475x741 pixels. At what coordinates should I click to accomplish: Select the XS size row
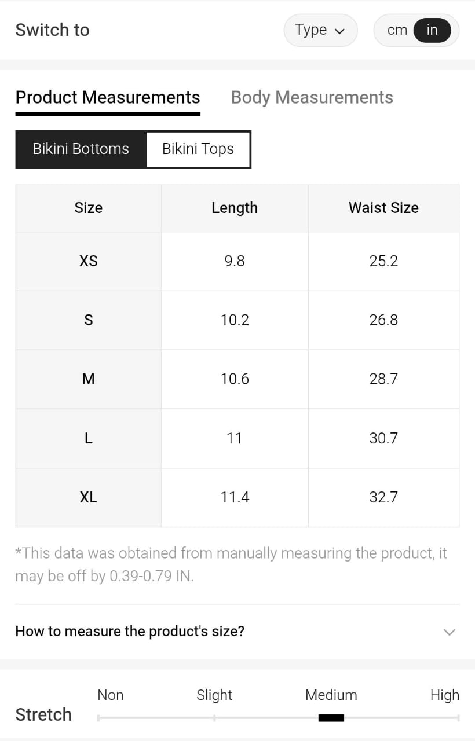pos(88,261)
